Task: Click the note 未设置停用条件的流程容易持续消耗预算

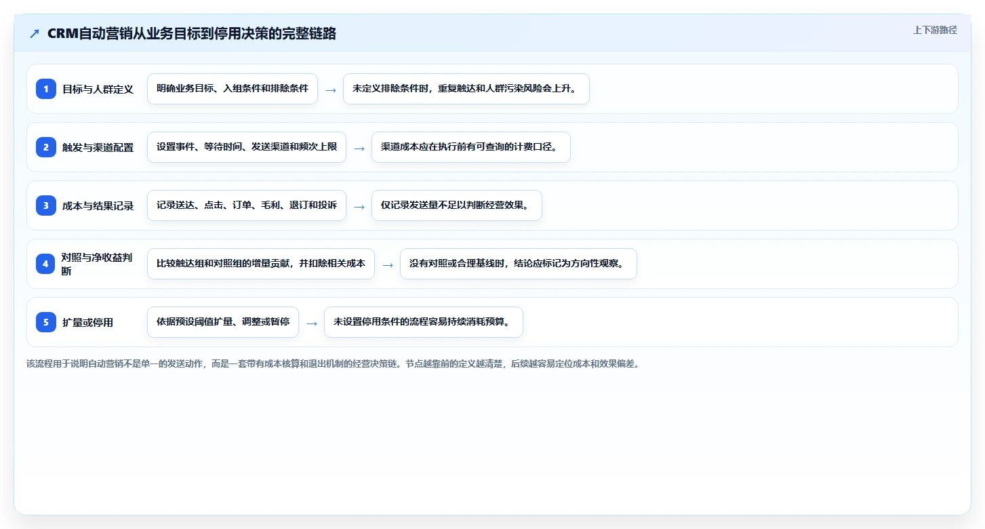Action: [x=424, y=322]
